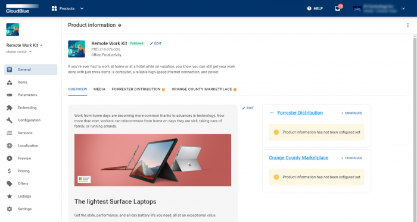This screenshot has height=222, width=417.
Task: Open the Configuration menu entry
Action: pyautogui.click(x=31, y=120)
